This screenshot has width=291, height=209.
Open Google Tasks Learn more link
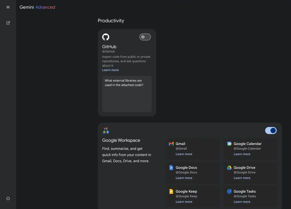pyautogui.click(x=242, y=202)
